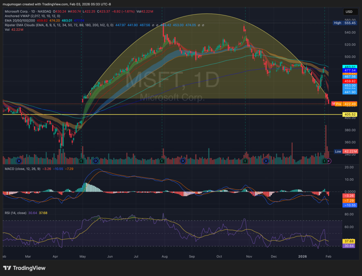Click the TradingView logo
Viewport: 362px width, 276px height.
[24, 268]
